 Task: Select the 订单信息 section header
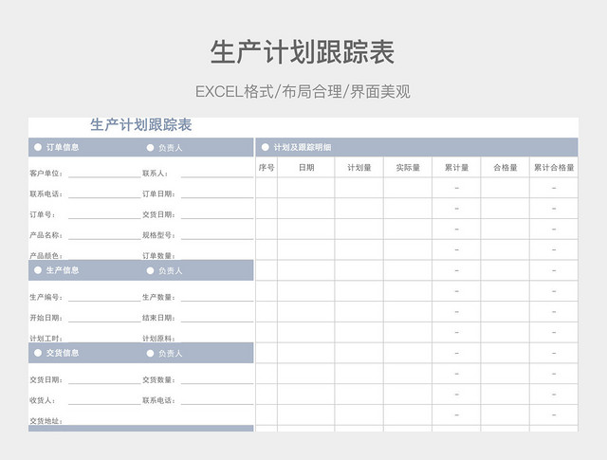point(63,147)
